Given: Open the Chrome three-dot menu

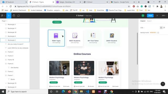Looking at the screenshot, I should pos(165,6).
